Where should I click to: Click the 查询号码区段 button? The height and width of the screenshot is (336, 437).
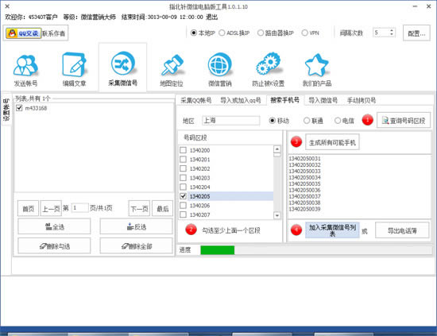click(404, 121)
